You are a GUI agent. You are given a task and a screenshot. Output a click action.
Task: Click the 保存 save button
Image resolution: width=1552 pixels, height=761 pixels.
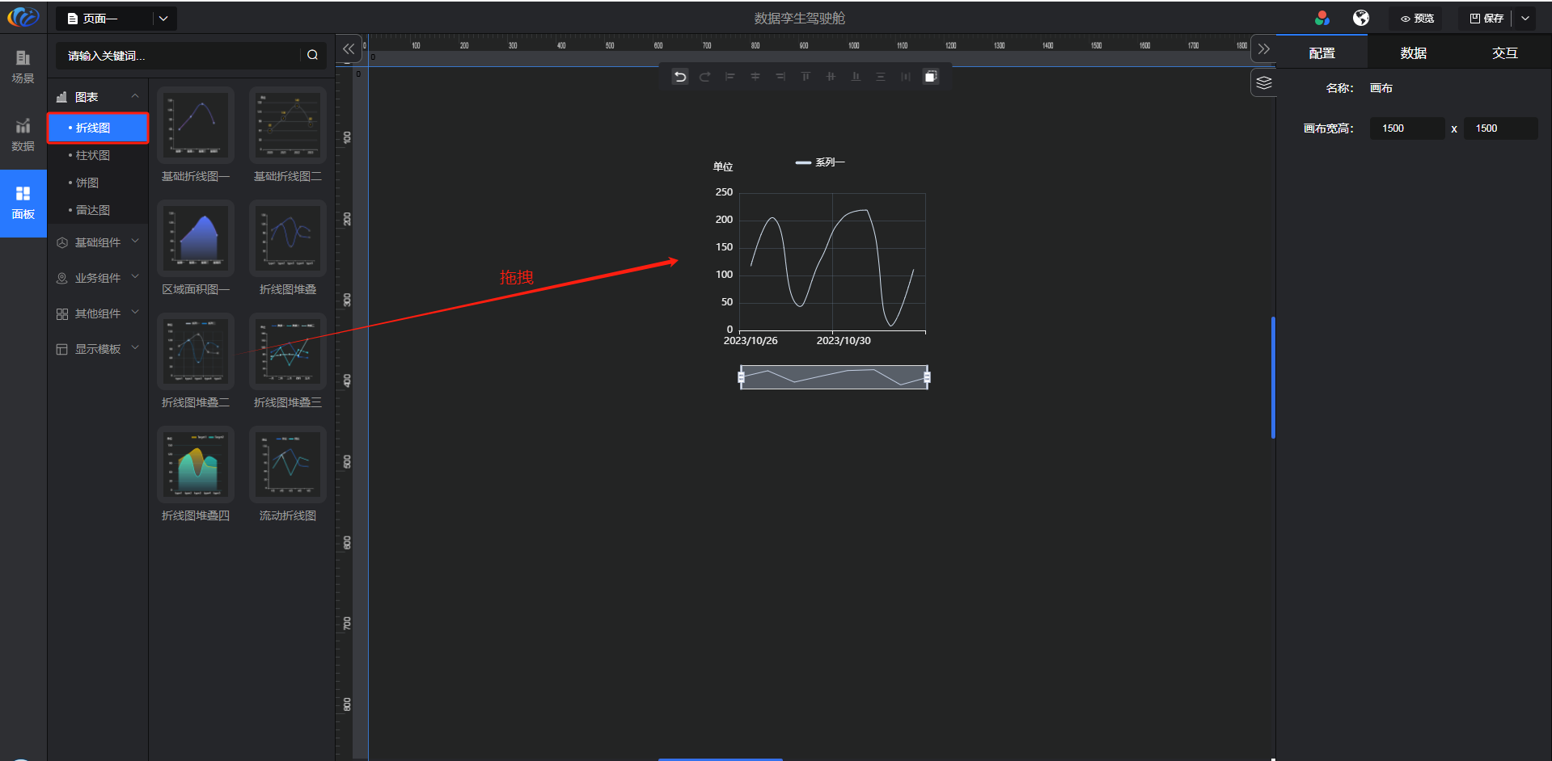click(1486, 19)
